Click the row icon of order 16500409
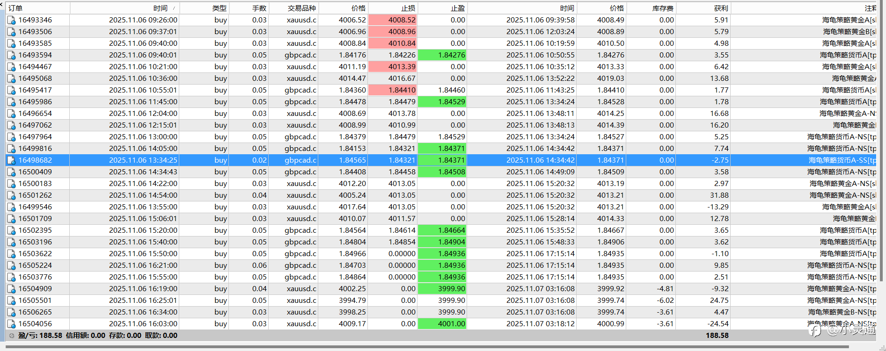 (x=11, y=172)
